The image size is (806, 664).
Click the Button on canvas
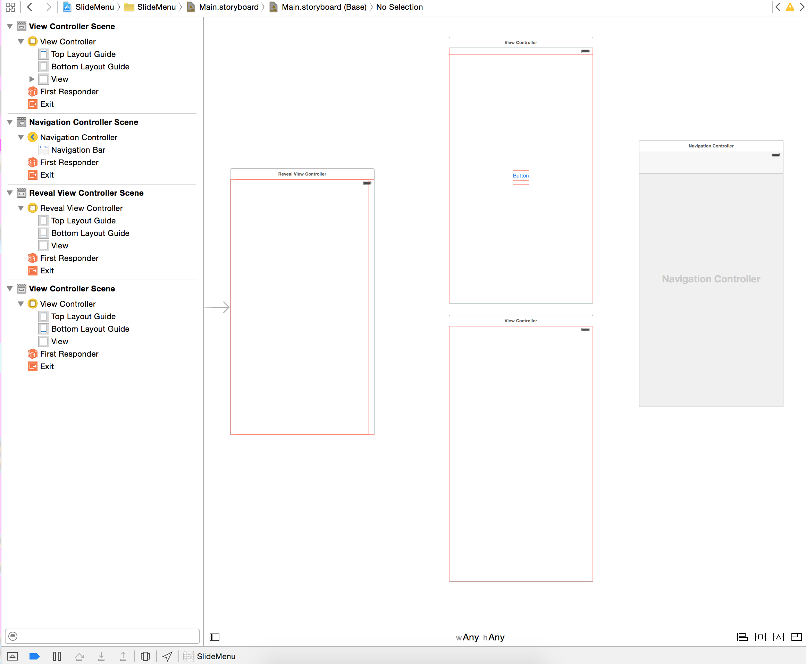(520, 176)
